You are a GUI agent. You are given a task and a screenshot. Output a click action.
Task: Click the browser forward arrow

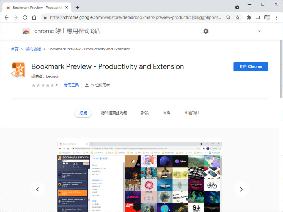[16, 17]
